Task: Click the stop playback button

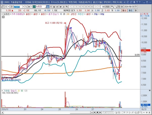Action: (97, 112)
